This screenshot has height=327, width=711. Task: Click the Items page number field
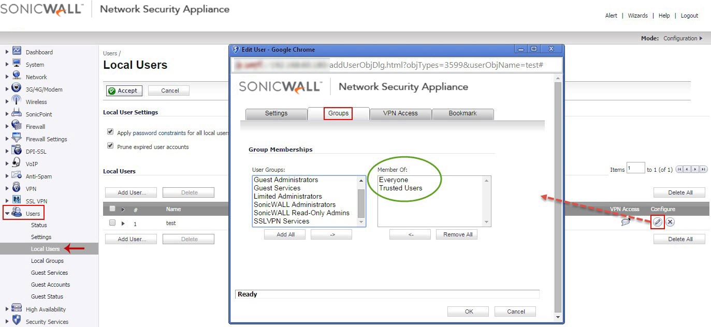coord(635,168)
